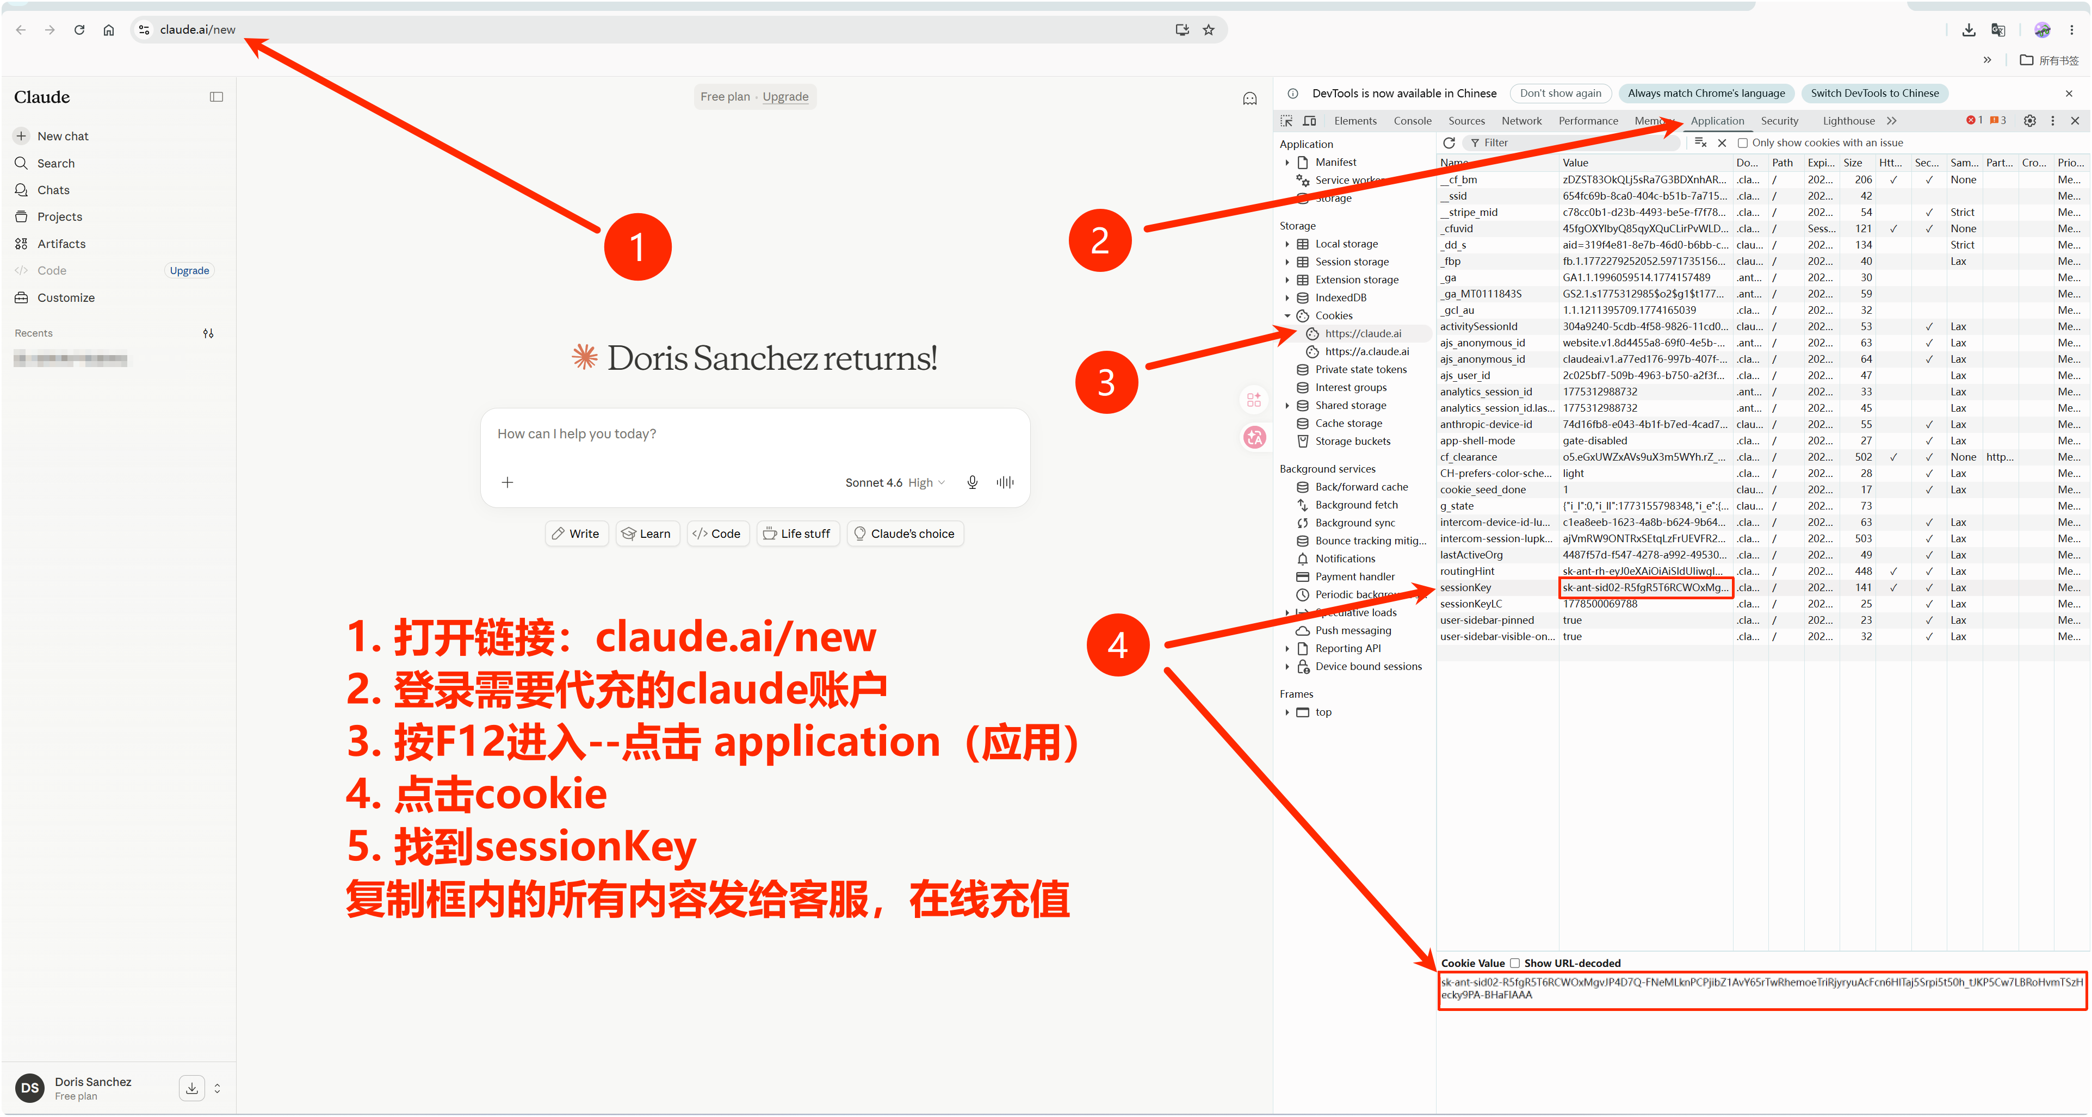
Task: Expand Local storage in Storage tree
Action: click(1287, 244)
